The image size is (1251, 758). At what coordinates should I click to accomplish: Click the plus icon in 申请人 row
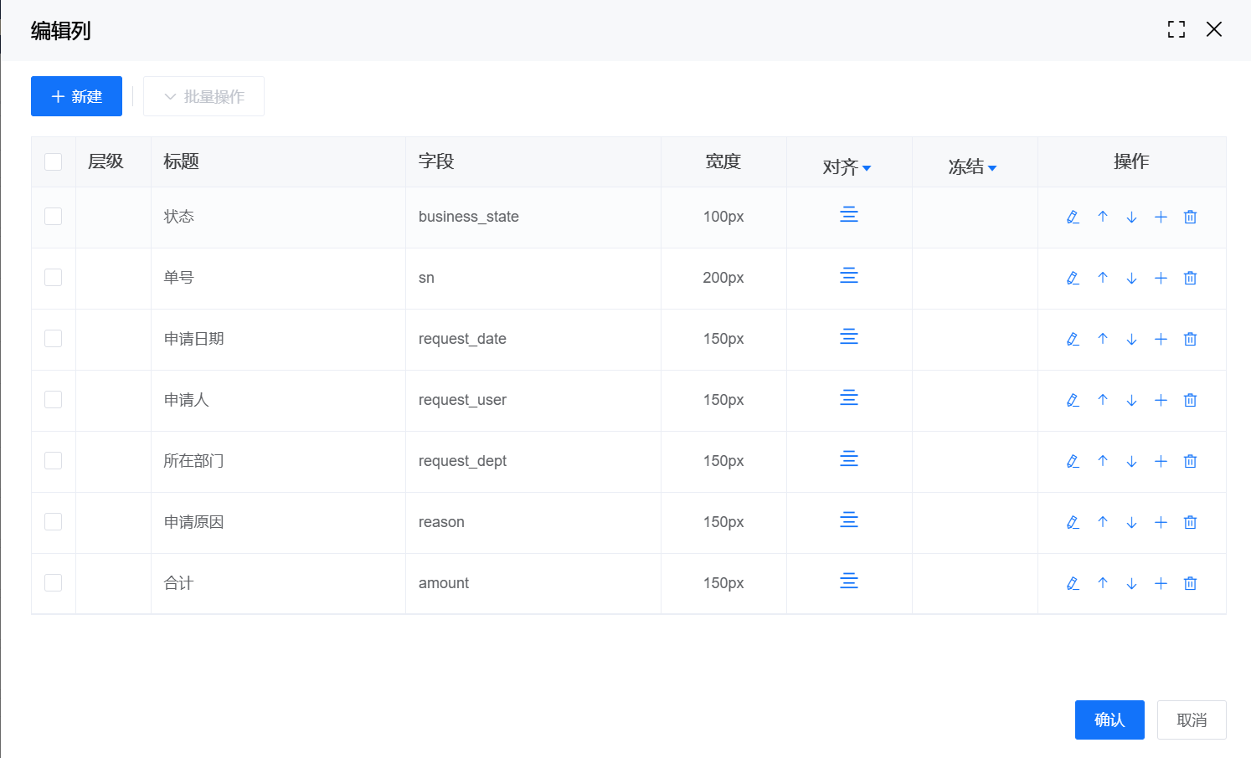(x=1161, y=400)
